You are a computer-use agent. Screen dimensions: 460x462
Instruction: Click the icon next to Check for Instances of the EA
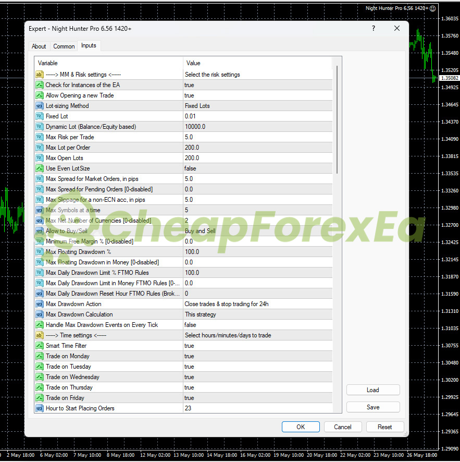(x=40, y=85)
